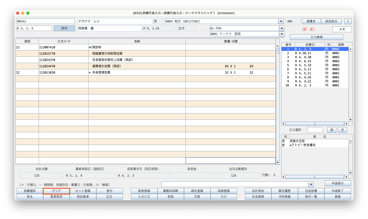Click the 中途終了 button
Viewport: 368px width, 219px height.
click(338, 191)
